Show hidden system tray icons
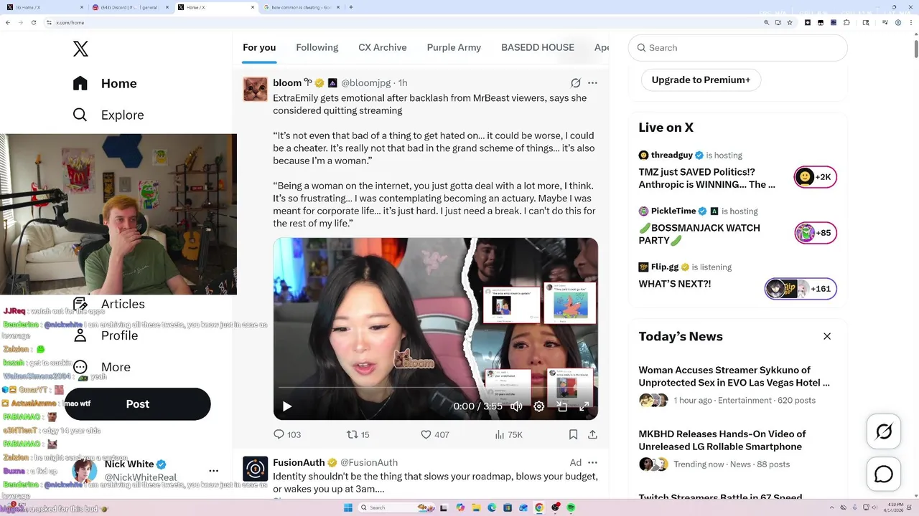This screenshot has width=919, height=516. [x=831, y=507]
